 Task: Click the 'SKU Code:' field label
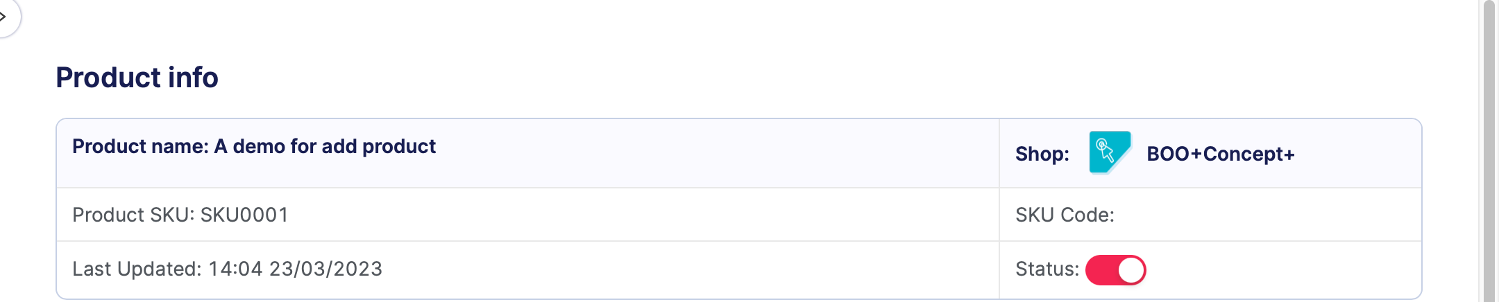coord(1065,215)
